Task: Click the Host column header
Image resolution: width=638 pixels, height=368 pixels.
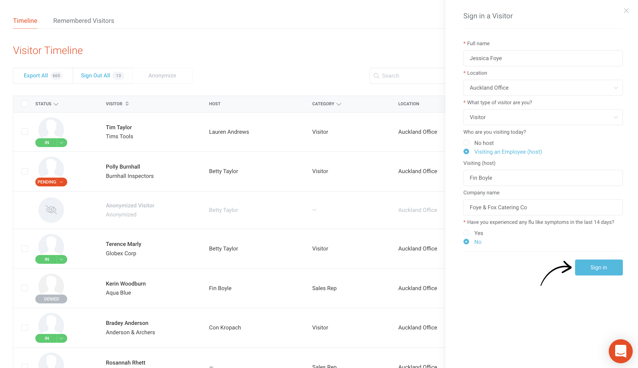Action: coord(215,104)
